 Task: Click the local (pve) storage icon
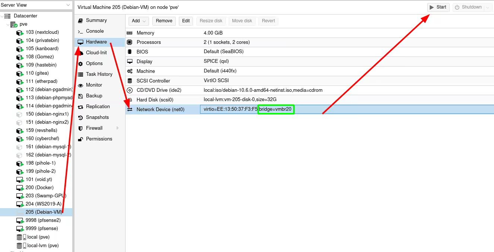tap(21, 237)
